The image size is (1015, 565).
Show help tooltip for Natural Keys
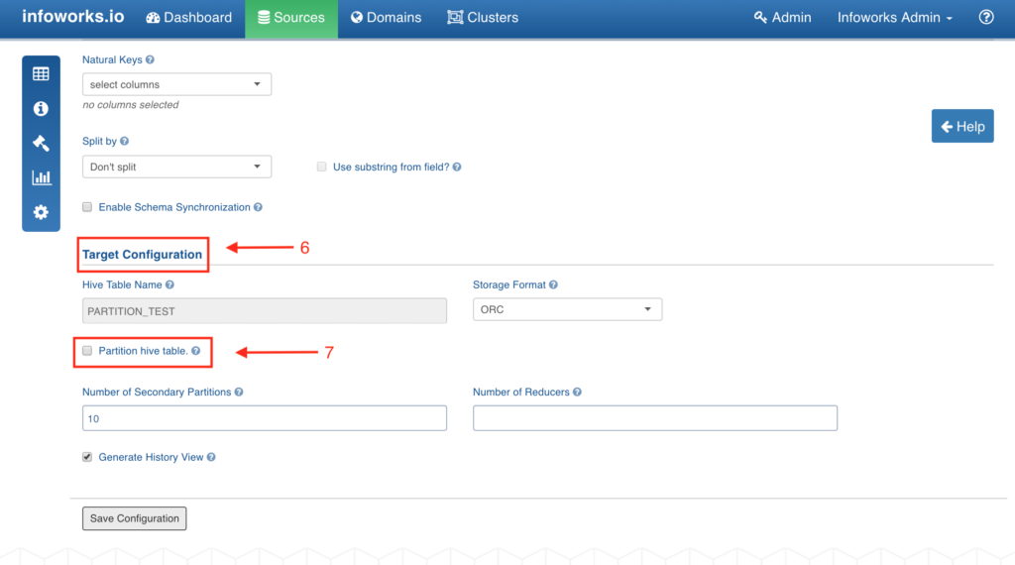[151, 59]
